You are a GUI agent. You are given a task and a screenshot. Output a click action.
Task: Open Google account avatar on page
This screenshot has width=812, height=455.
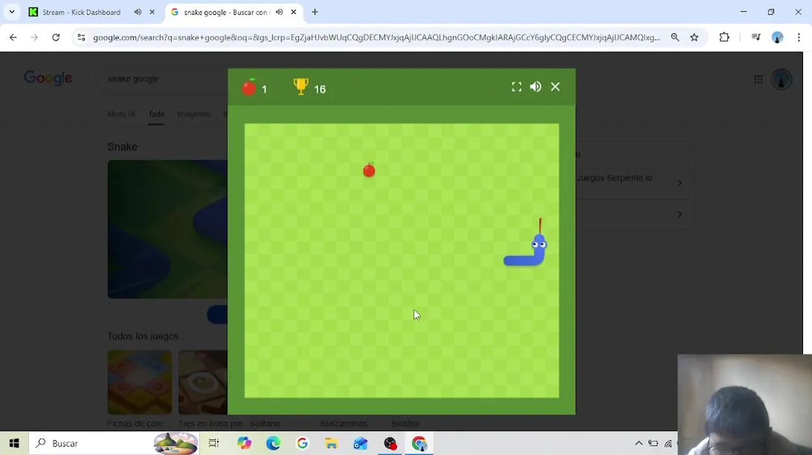click(782, 80)
